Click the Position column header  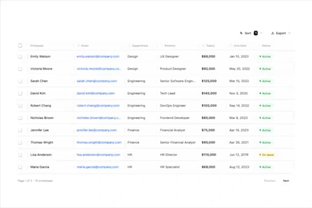[x=168, y=46]
